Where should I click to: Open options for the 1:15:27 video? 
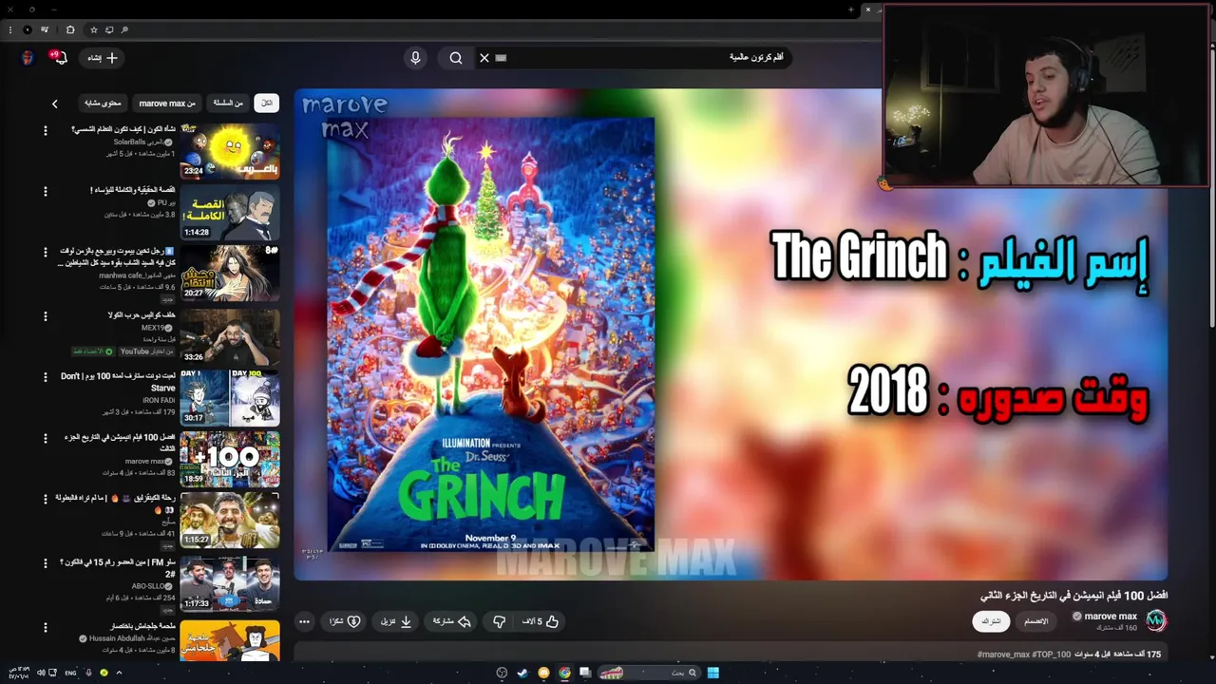[x=45, y=499]
